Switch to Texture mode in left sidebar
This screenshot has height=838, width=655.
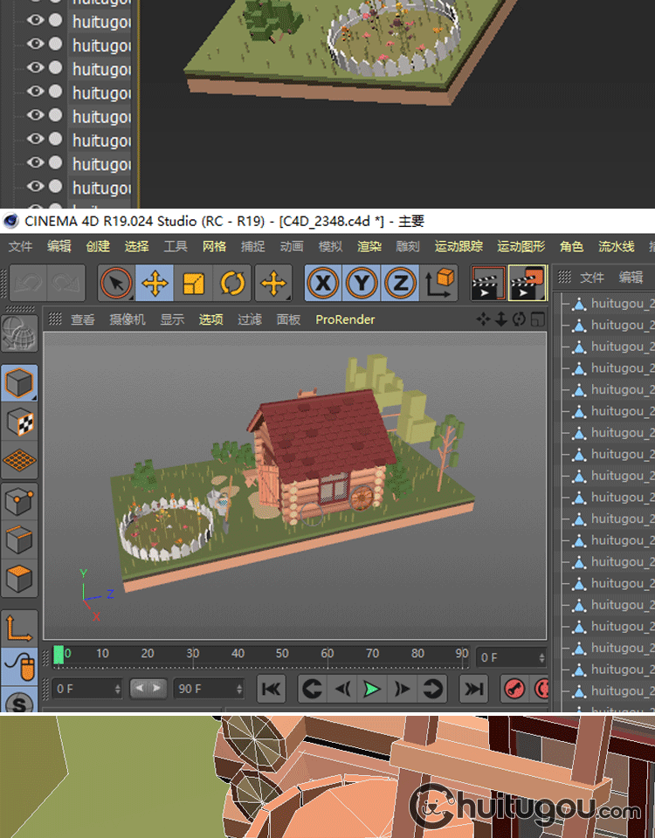coord(19,422)
